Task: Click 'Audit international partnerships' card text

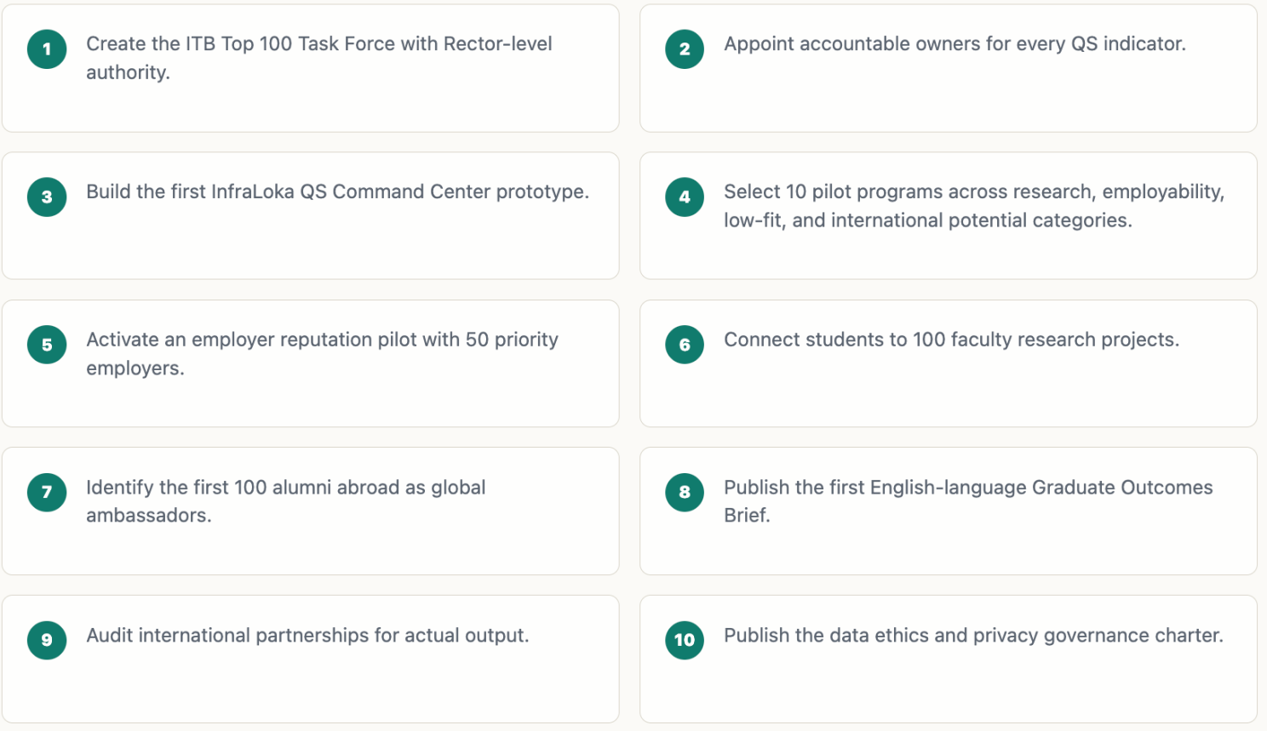Action: tap(307, 636)
